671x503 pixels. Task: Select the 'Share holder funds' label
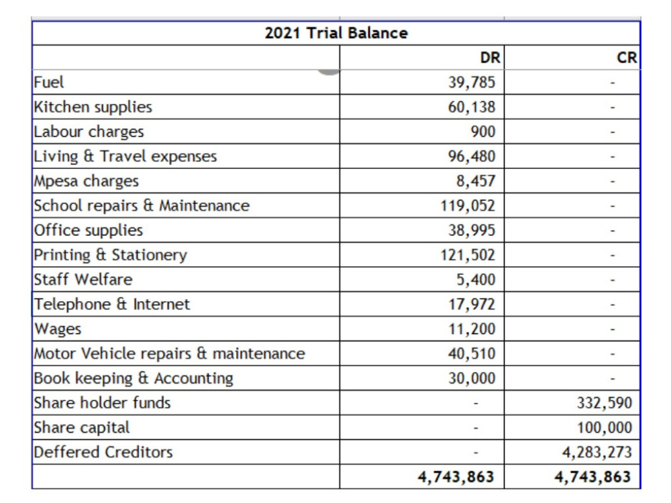pyautogui.click(x=102, y=403)
